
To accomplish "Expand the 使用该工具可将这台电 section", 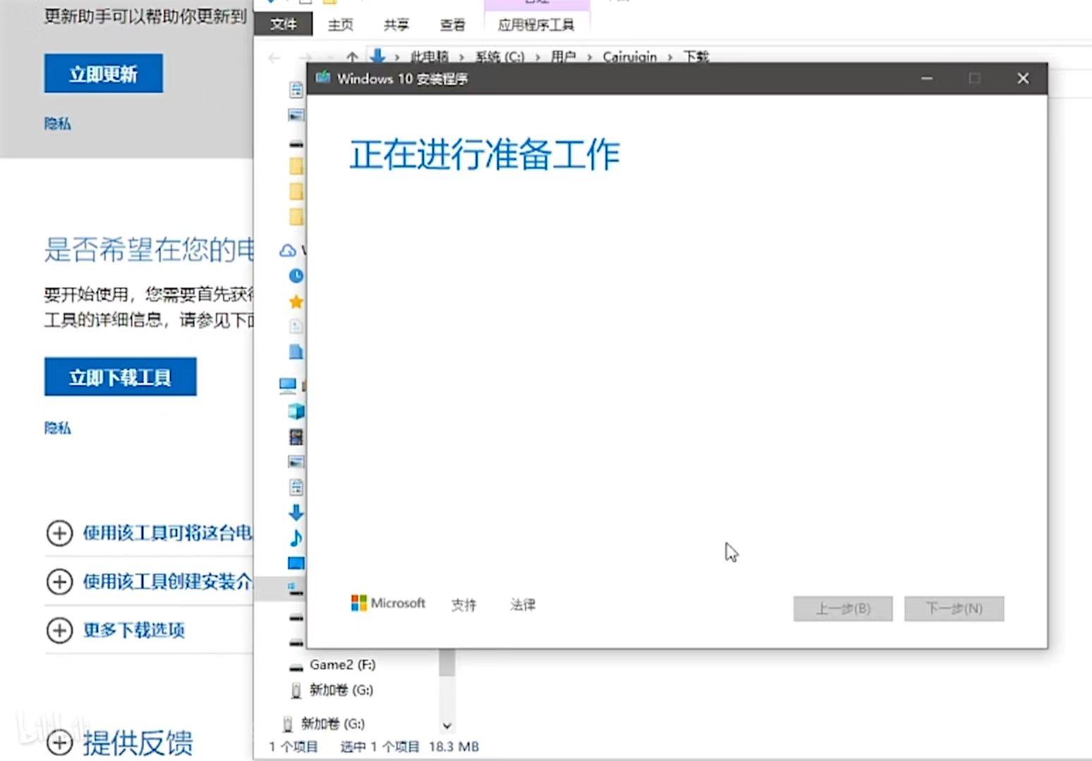I will (149, 533).
